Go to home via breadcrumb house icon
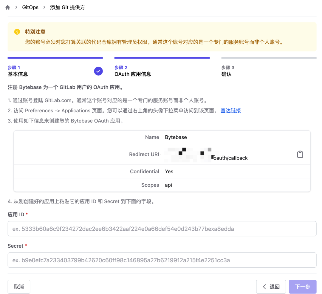Viewport: 322px width, 294px height. (7, 7)
